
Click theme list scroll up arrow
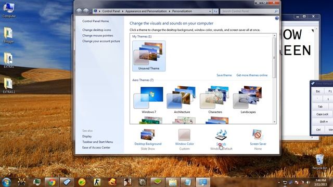pos(274,35)
